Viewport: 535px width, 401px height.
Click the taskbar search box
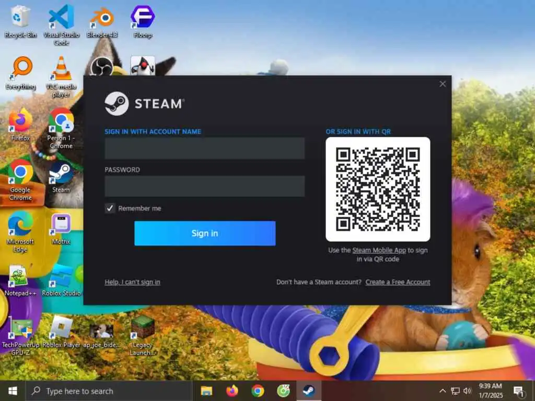(109, 391)
